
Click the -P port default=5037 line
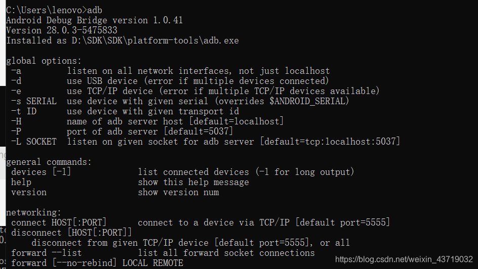(x=122, y=131)
